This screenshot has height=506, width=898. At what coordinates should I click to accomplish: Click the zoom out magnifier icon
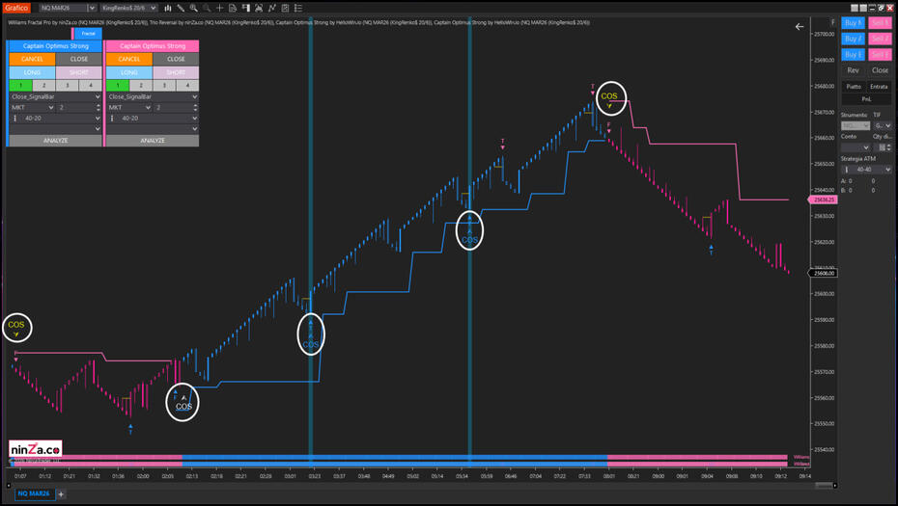coord(207,8)
